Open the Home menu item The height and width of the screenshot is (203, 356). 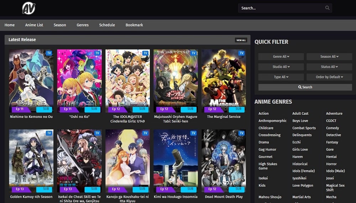tap(10, 25)
